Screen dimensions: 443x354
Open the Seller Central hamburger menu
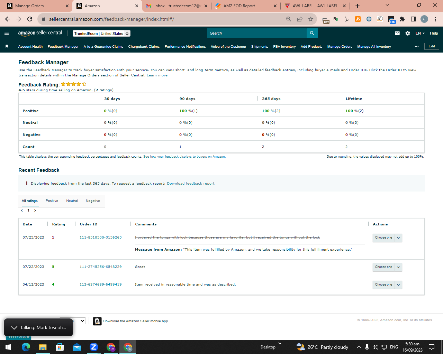pos(7,33)
